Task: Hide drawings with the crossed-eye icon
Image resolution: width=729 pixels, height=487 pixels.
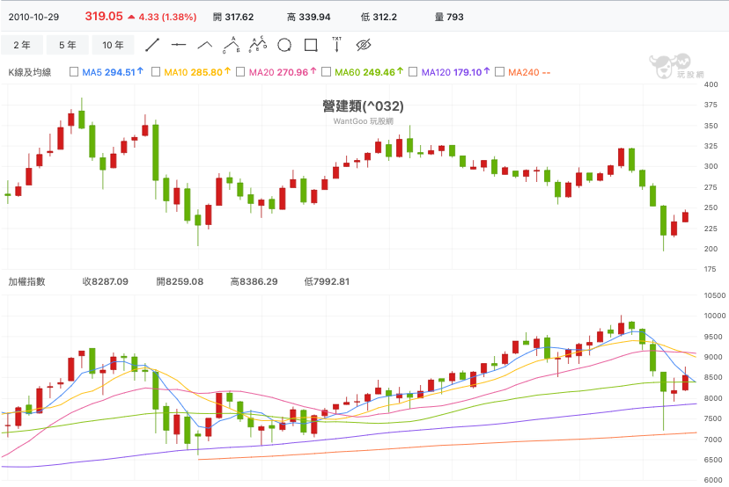Action: pyautogui.click(x=364, y=45)
